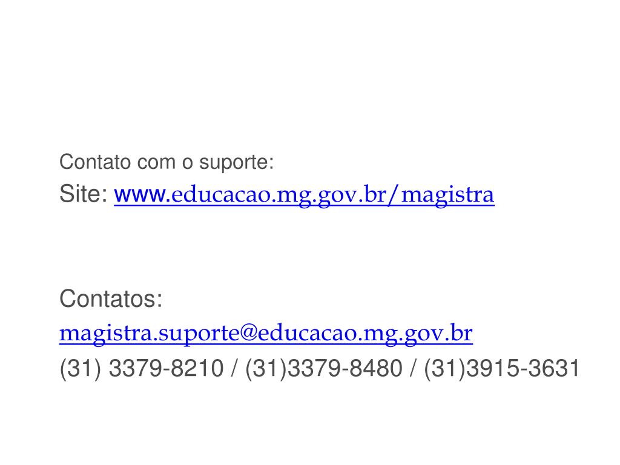
Task: Select phone number (31) 3379-8210
Action: pyautogui.click(x=142, y=369)
